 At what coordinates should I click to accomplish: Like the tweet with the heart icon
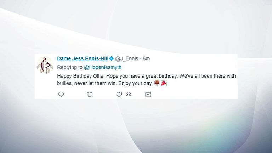[119, 95]
